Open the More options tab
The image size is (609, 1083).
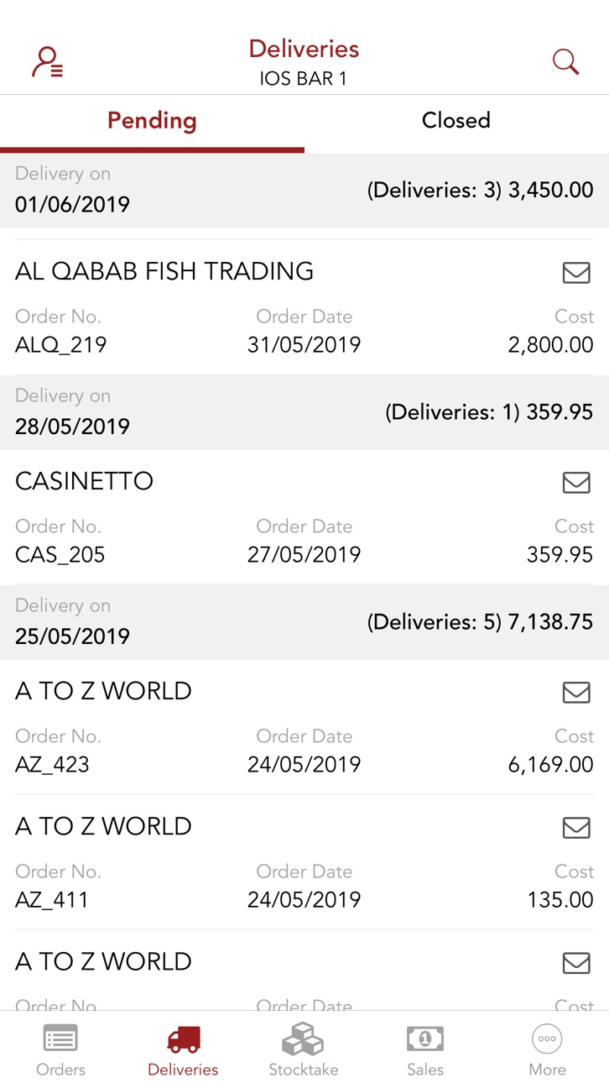point(547,1049)
